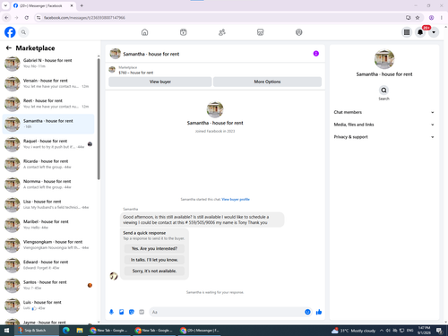Open Santos house for rent chat
This screenshot has width=448, height=336.
[48, 285]
